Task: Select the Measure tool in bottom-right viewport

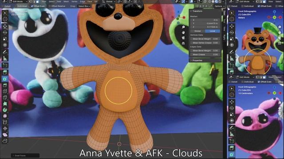Action: click(x=232, y=134)
